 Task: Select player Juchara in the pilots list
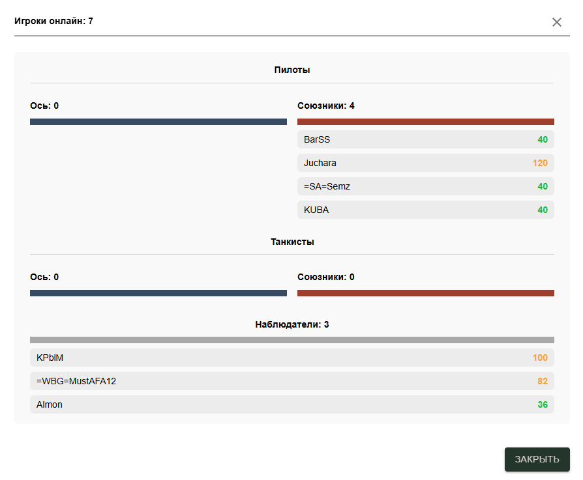425,163
